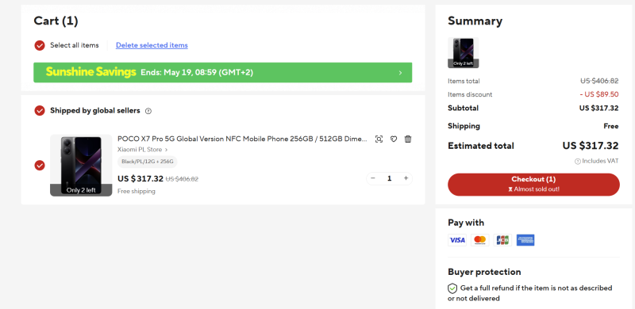Click the Buyer protection heading
635x309 pixels.
pos(484,272)
